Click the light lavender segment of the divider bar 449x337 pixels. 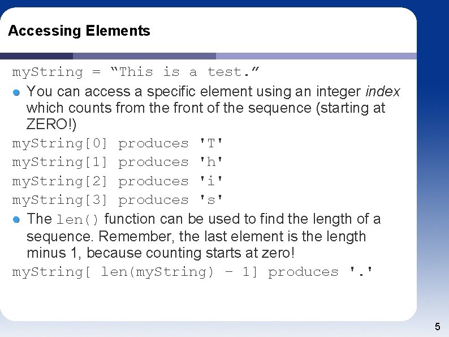pyautogui.click(x=316, y=56)
